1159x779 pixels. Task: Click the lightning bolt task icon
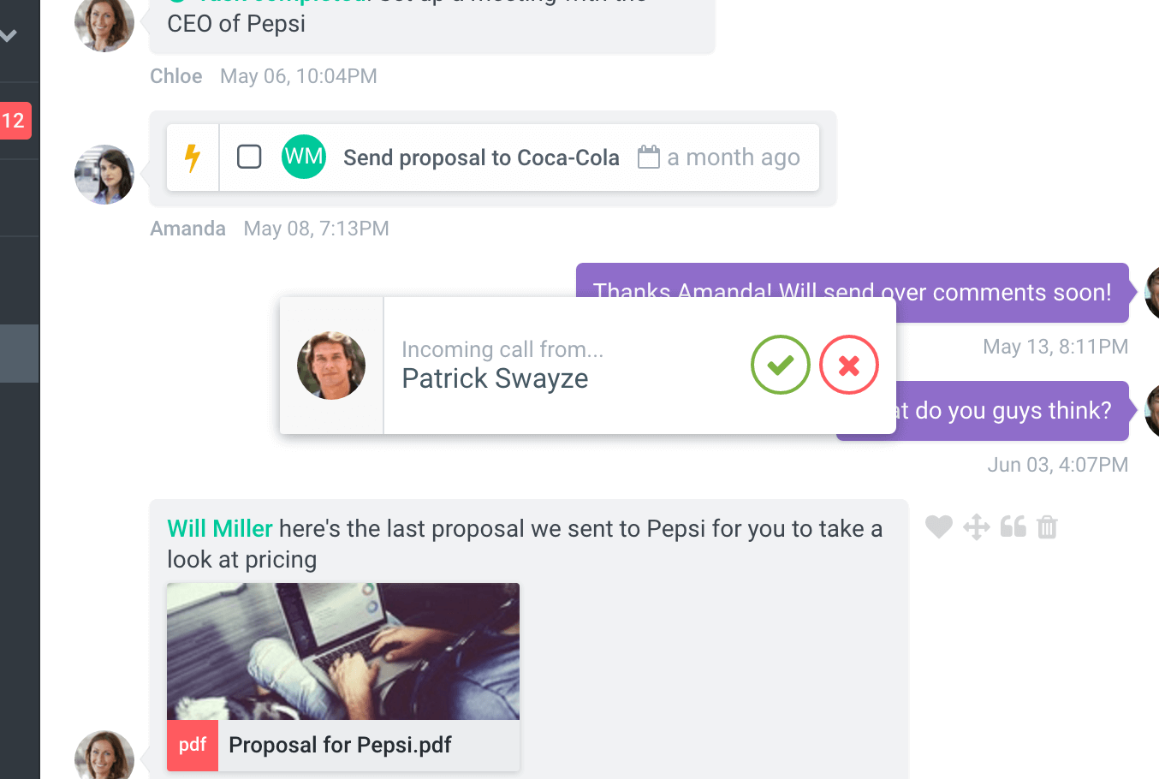[x=193, y=158]
